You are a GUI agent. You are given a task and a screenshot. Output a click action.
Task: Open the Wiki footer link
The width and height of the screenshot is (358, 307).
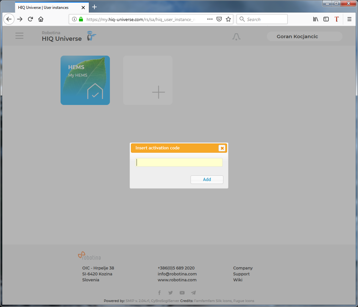click(x=238, y=280)
